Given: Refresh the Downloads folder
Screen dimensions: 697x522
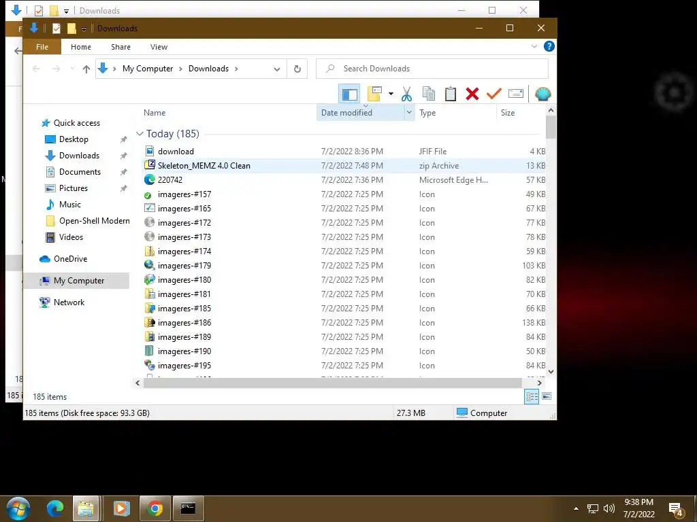Looking at the screenshot, I should (x=297, y=69).
